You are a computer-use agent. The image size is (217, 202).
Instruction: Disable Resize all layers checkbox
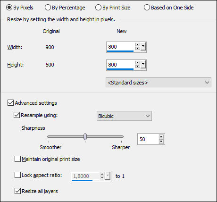coord(17,191)
